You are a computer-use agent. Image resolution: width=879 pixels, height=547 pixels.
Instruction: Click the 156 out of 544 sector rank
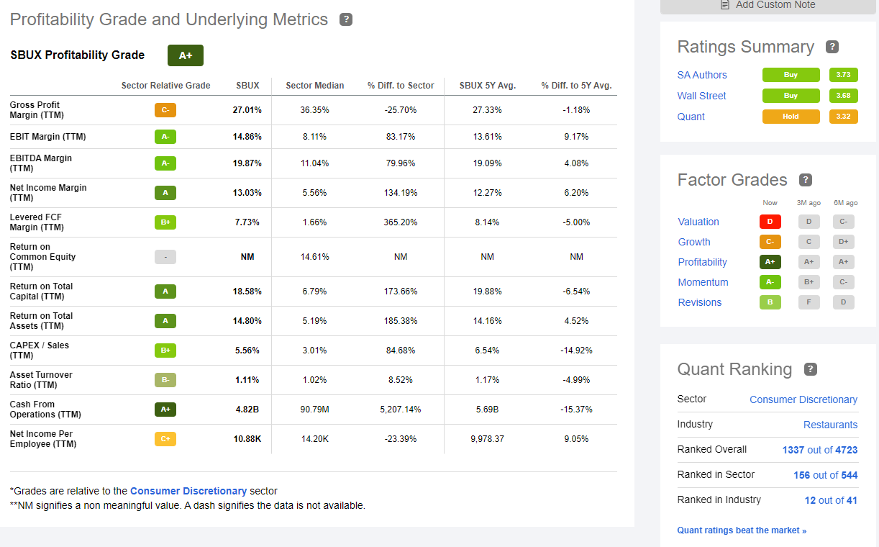coord(825,475)
